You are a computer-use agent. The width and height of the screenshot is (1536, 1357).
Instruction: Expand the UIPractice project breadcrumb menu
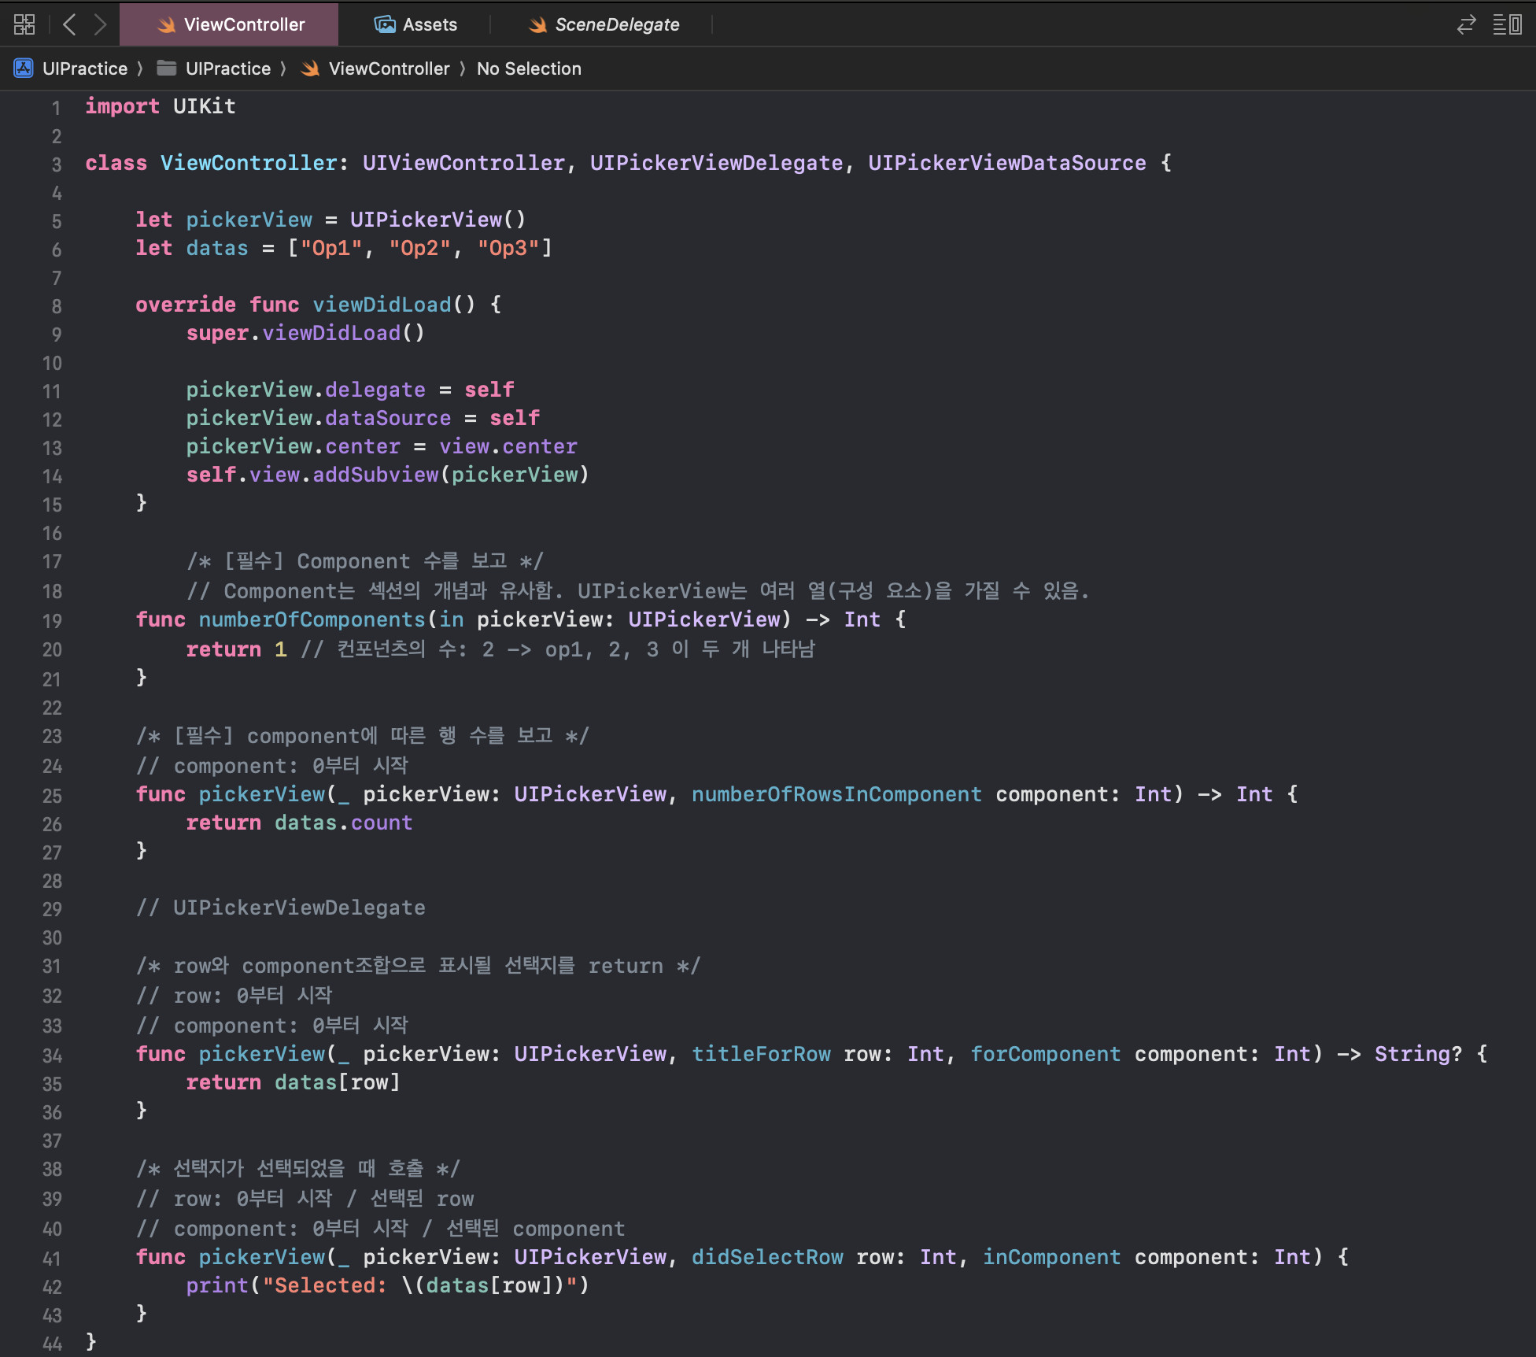pos(84,68)
